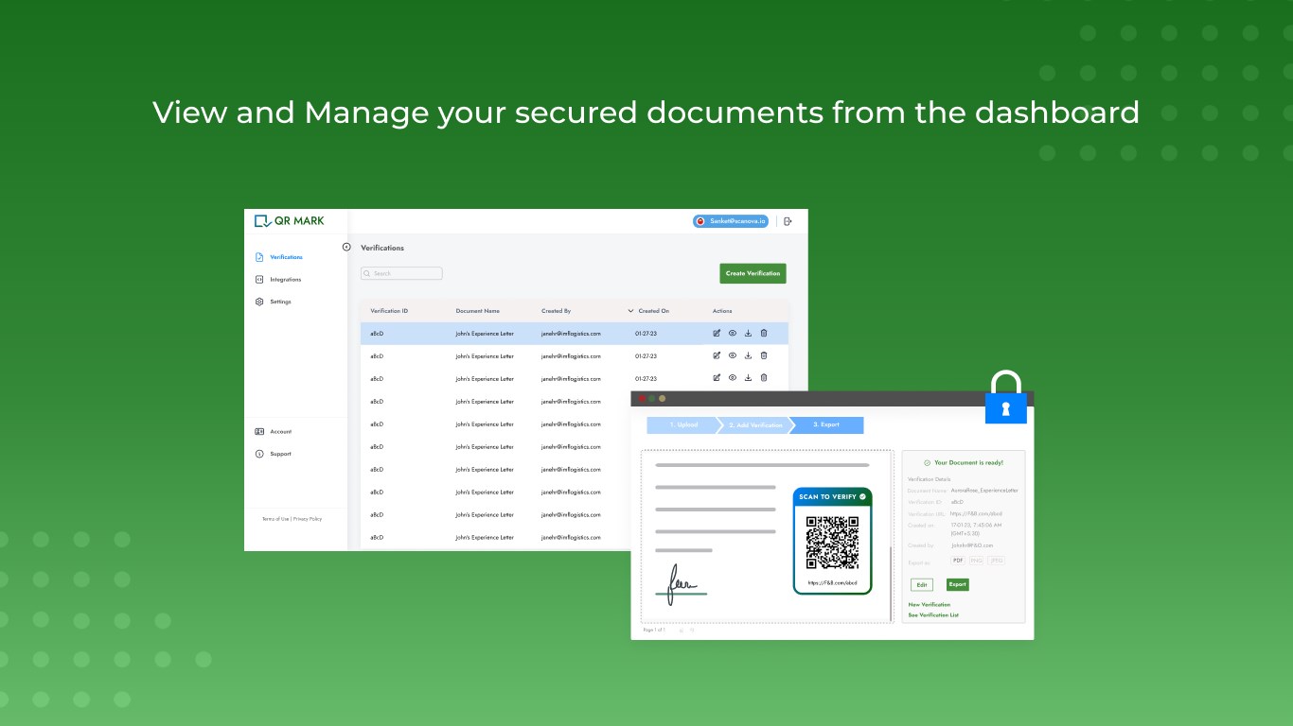The image size is (1293, 726).
Task: Open the Privacy Policy link
Action: (308, 519)
